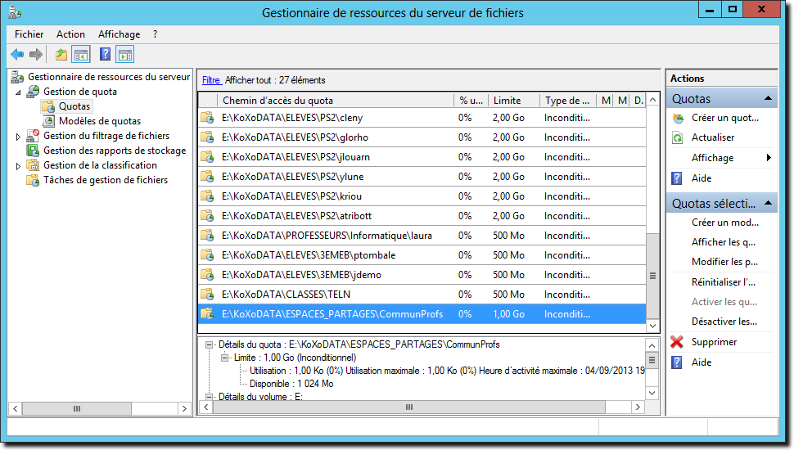Select the E:\KoXoDATA\ELEVES\PS2\atribott row
Screen dimensions: 794x450
[422, 216]
